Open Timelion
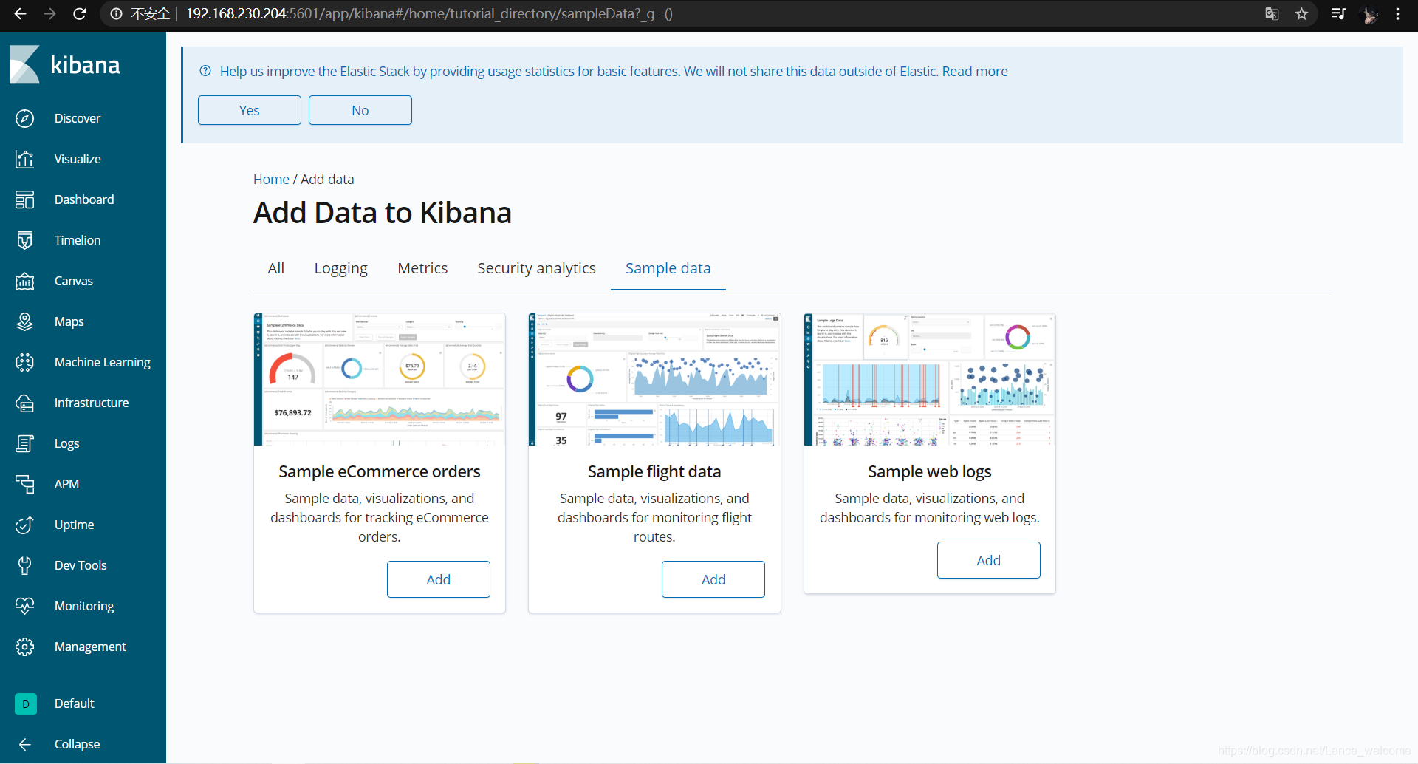 click(78, 239)
